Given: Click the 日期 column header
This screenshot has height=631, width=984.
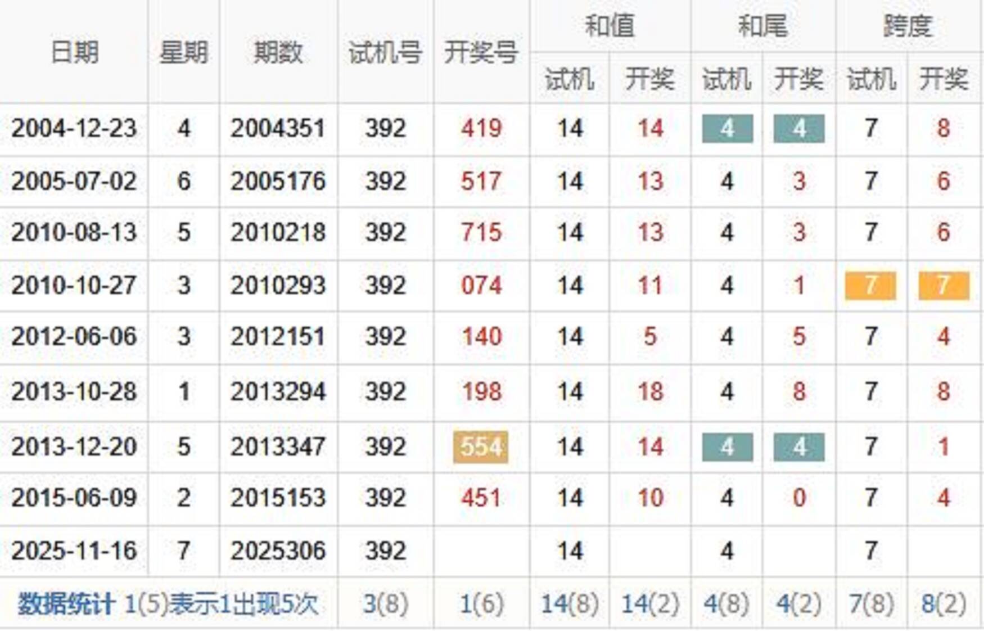Looking at the screenshot, I should point(74,52).
